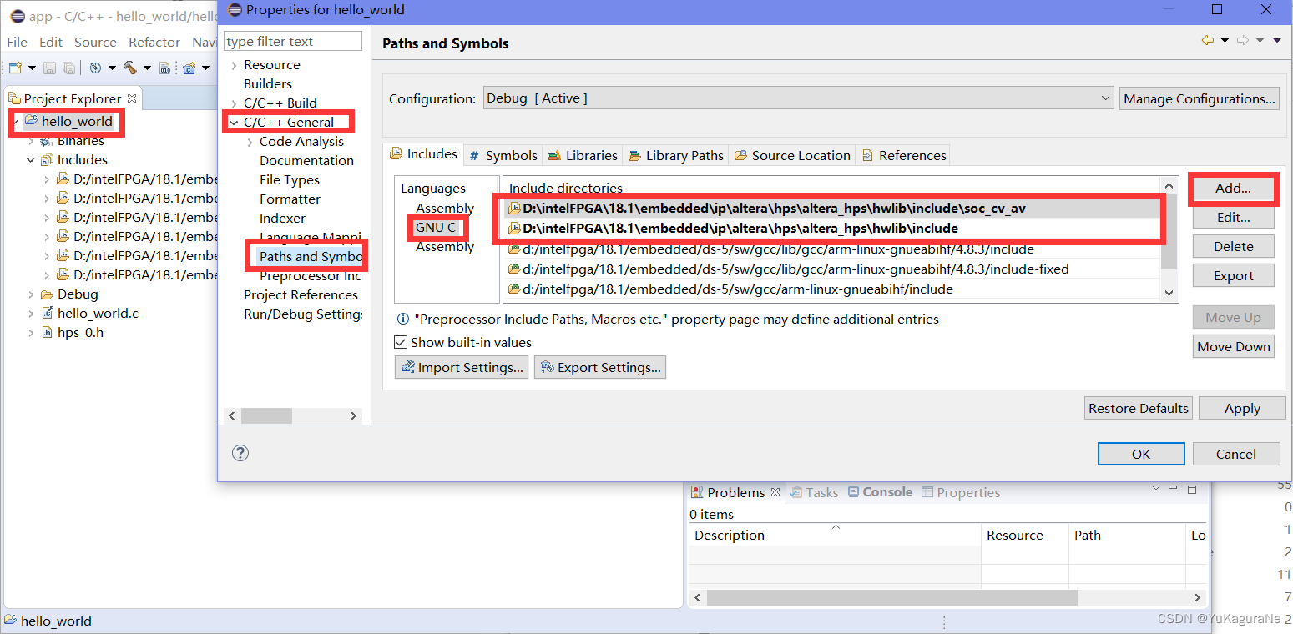The width and height of the screenshot is (1293, 634).
Task: Minimize the Problems panel
Action: point(1174,488)
